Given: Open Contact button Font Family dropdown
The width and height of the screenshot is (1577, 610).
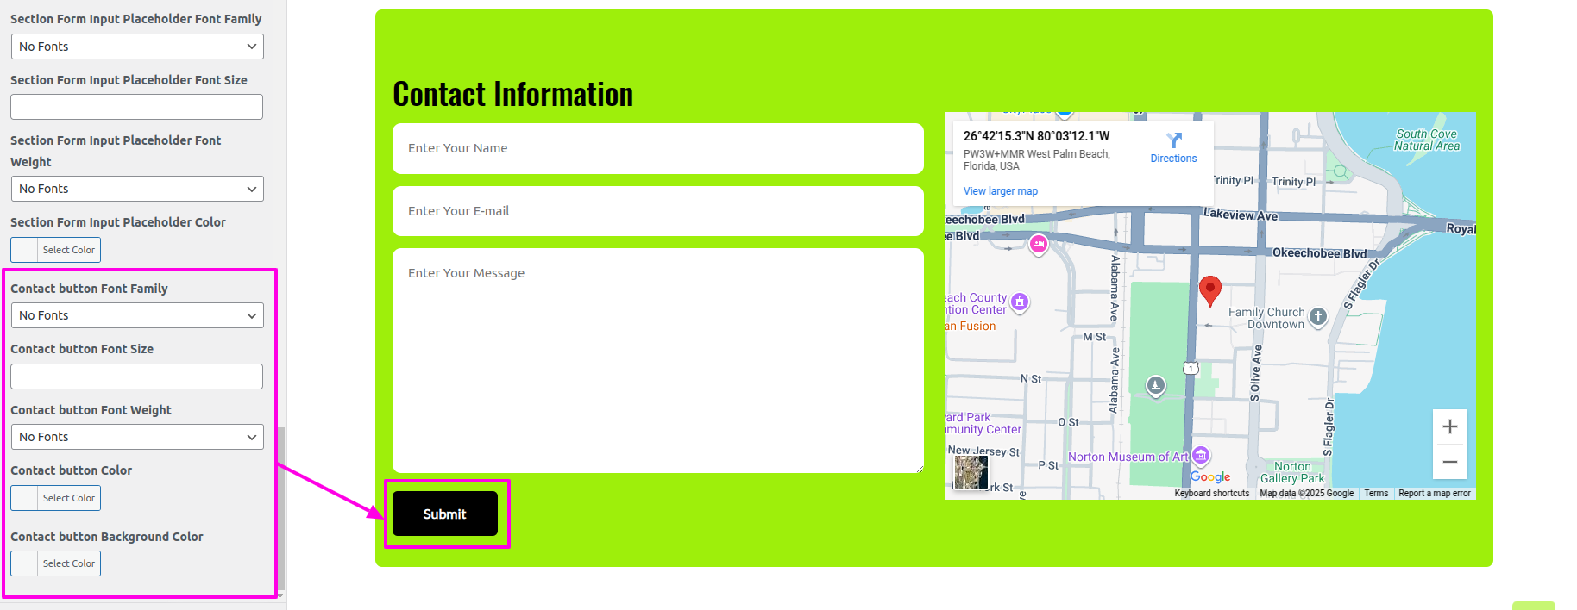Looking at the screenshot, I should tap(137, 315).
